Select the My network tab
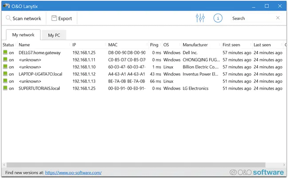The width and height of the screenshot is (288, 178). [23, 35]
